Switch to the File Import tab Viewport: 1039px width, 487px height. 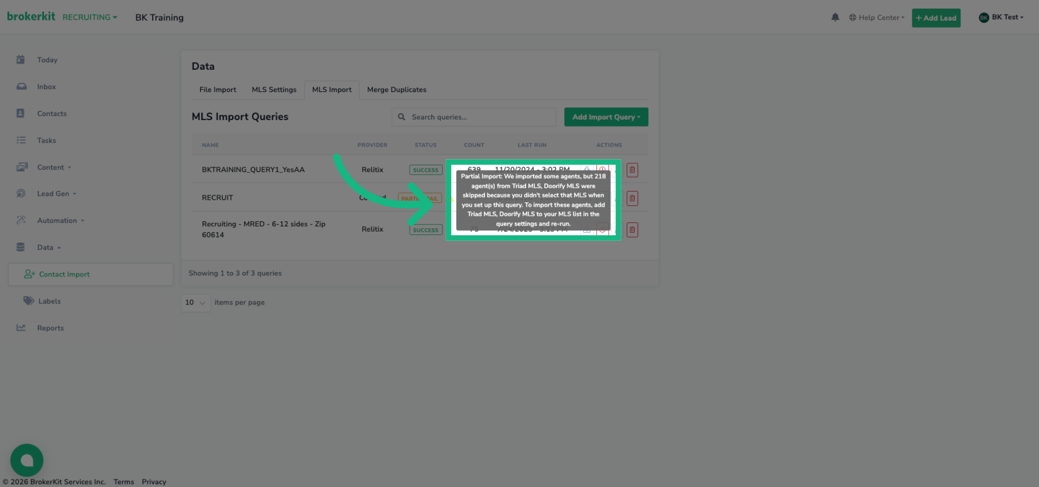[218, 90]
